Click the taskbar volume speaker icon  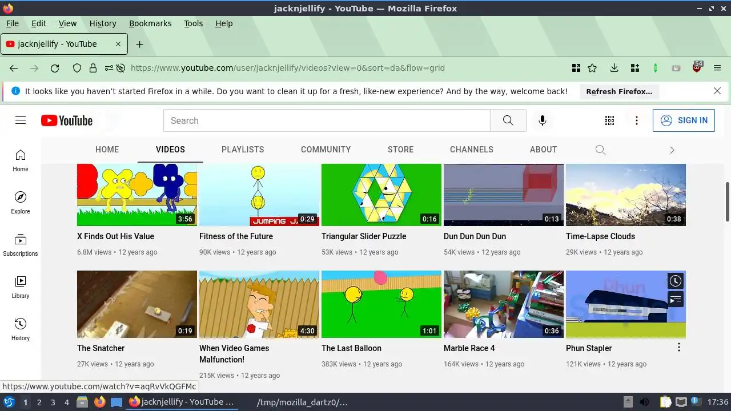[x=644, y=402]
